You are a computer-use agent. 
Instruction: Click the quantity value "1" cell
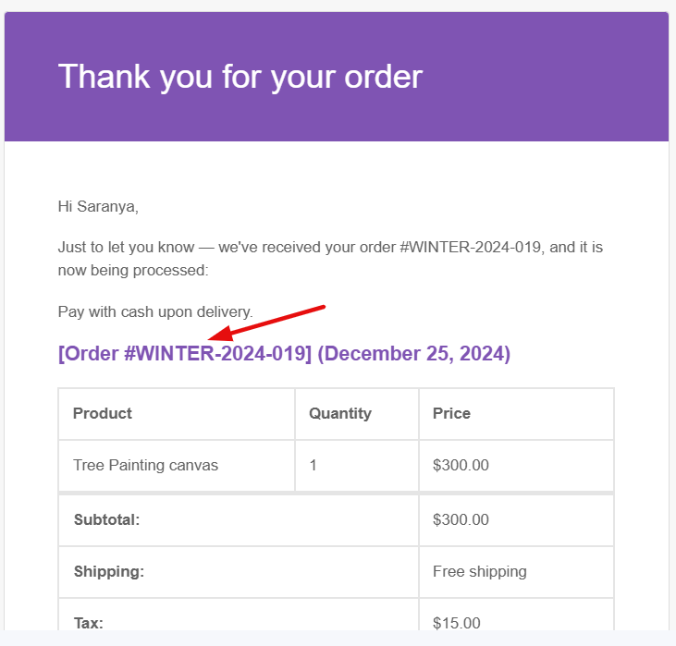point(313,465)
